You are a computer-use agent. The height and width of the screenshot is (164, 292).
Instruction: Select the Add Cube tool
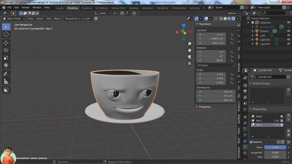click(x=6, y=90)
